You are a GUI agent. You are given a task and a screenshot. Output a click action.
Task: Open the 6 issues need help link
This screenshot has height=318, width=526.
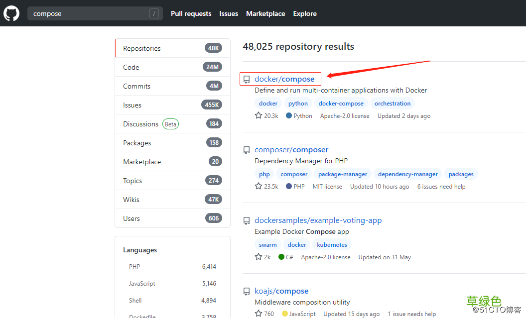[441, 187]
